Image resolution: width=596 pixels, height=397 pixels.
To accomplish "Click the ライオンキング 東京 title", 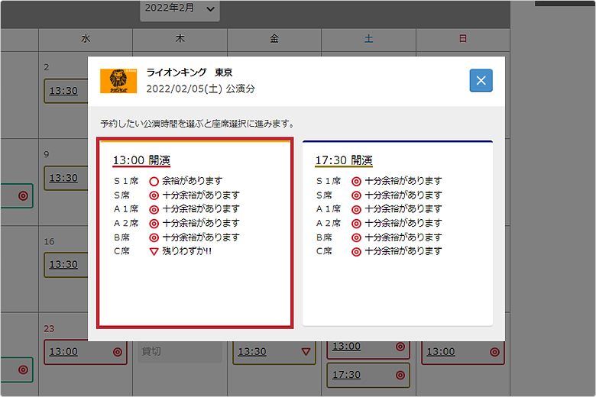I will 189,73.
